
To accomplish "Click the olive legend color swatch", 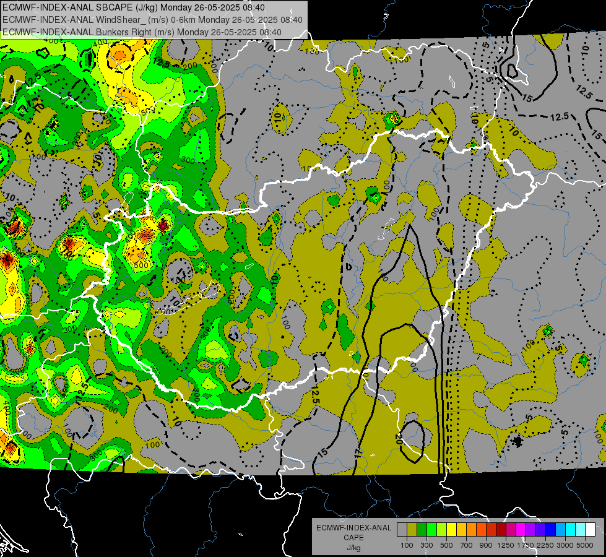I will (412, 529).
